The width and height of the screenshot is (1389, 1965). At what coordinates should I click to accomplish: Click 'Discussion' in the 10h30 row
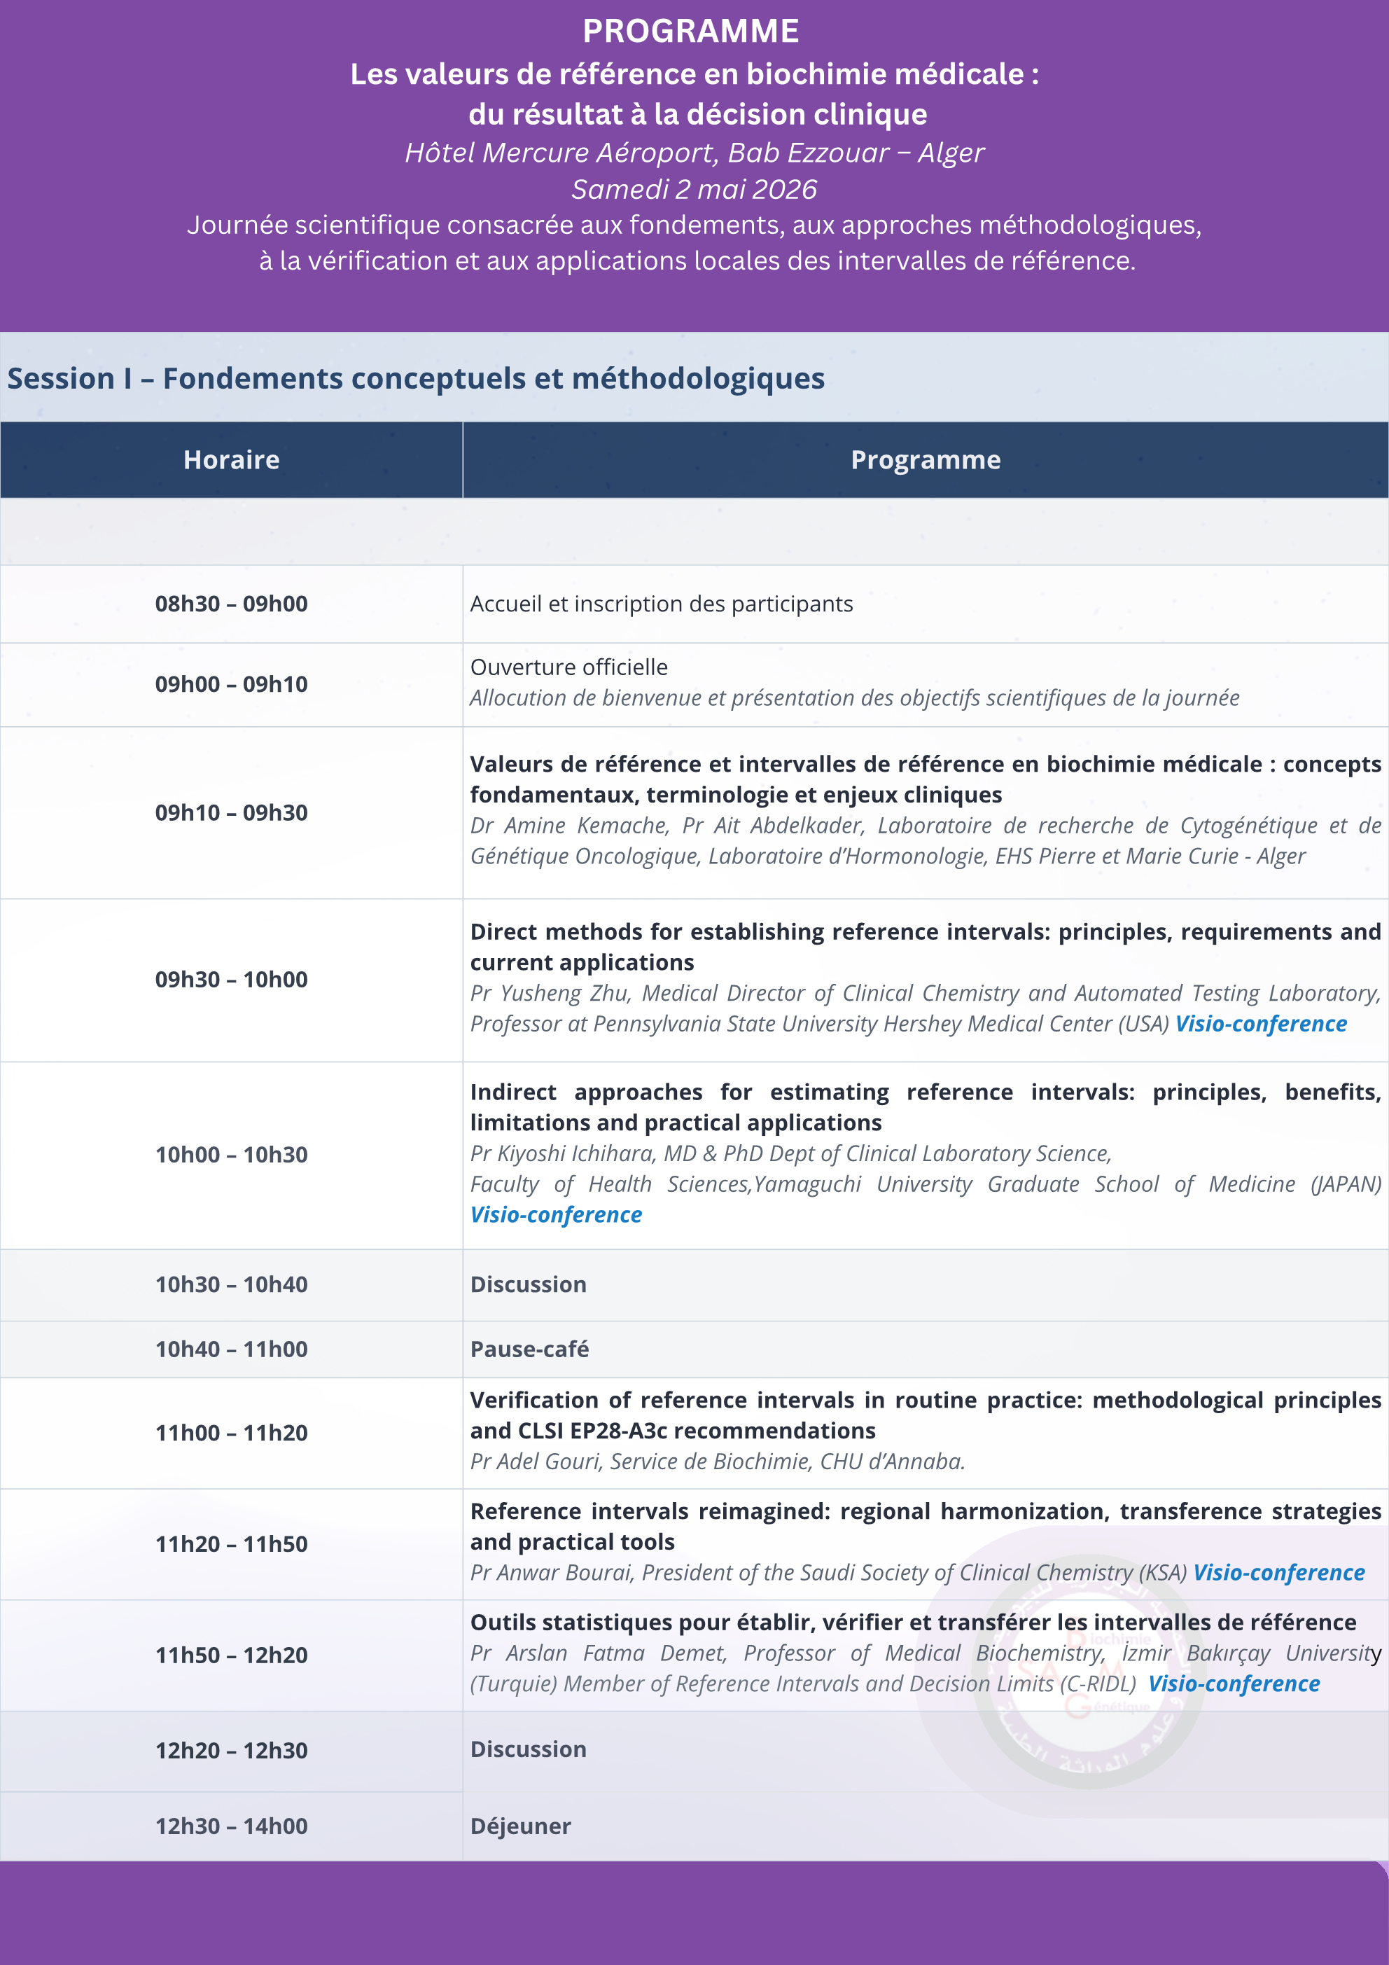tap(528, 1284)
